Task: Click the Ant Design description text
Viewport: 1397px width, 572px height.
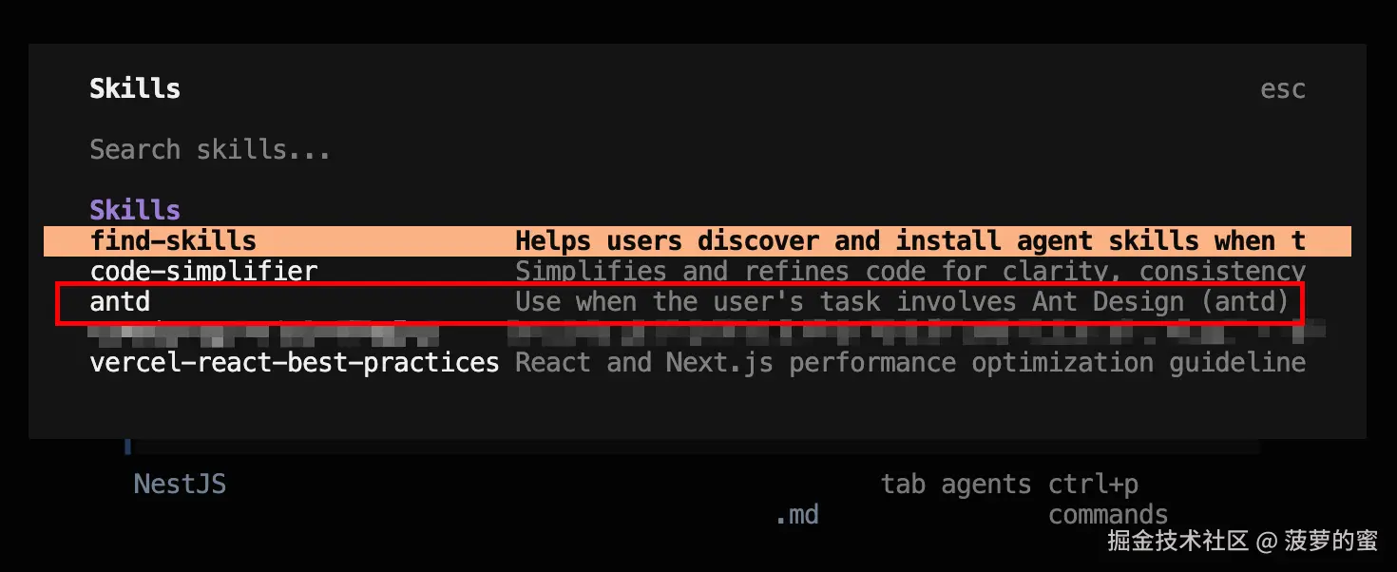Action: pos(902,302)
